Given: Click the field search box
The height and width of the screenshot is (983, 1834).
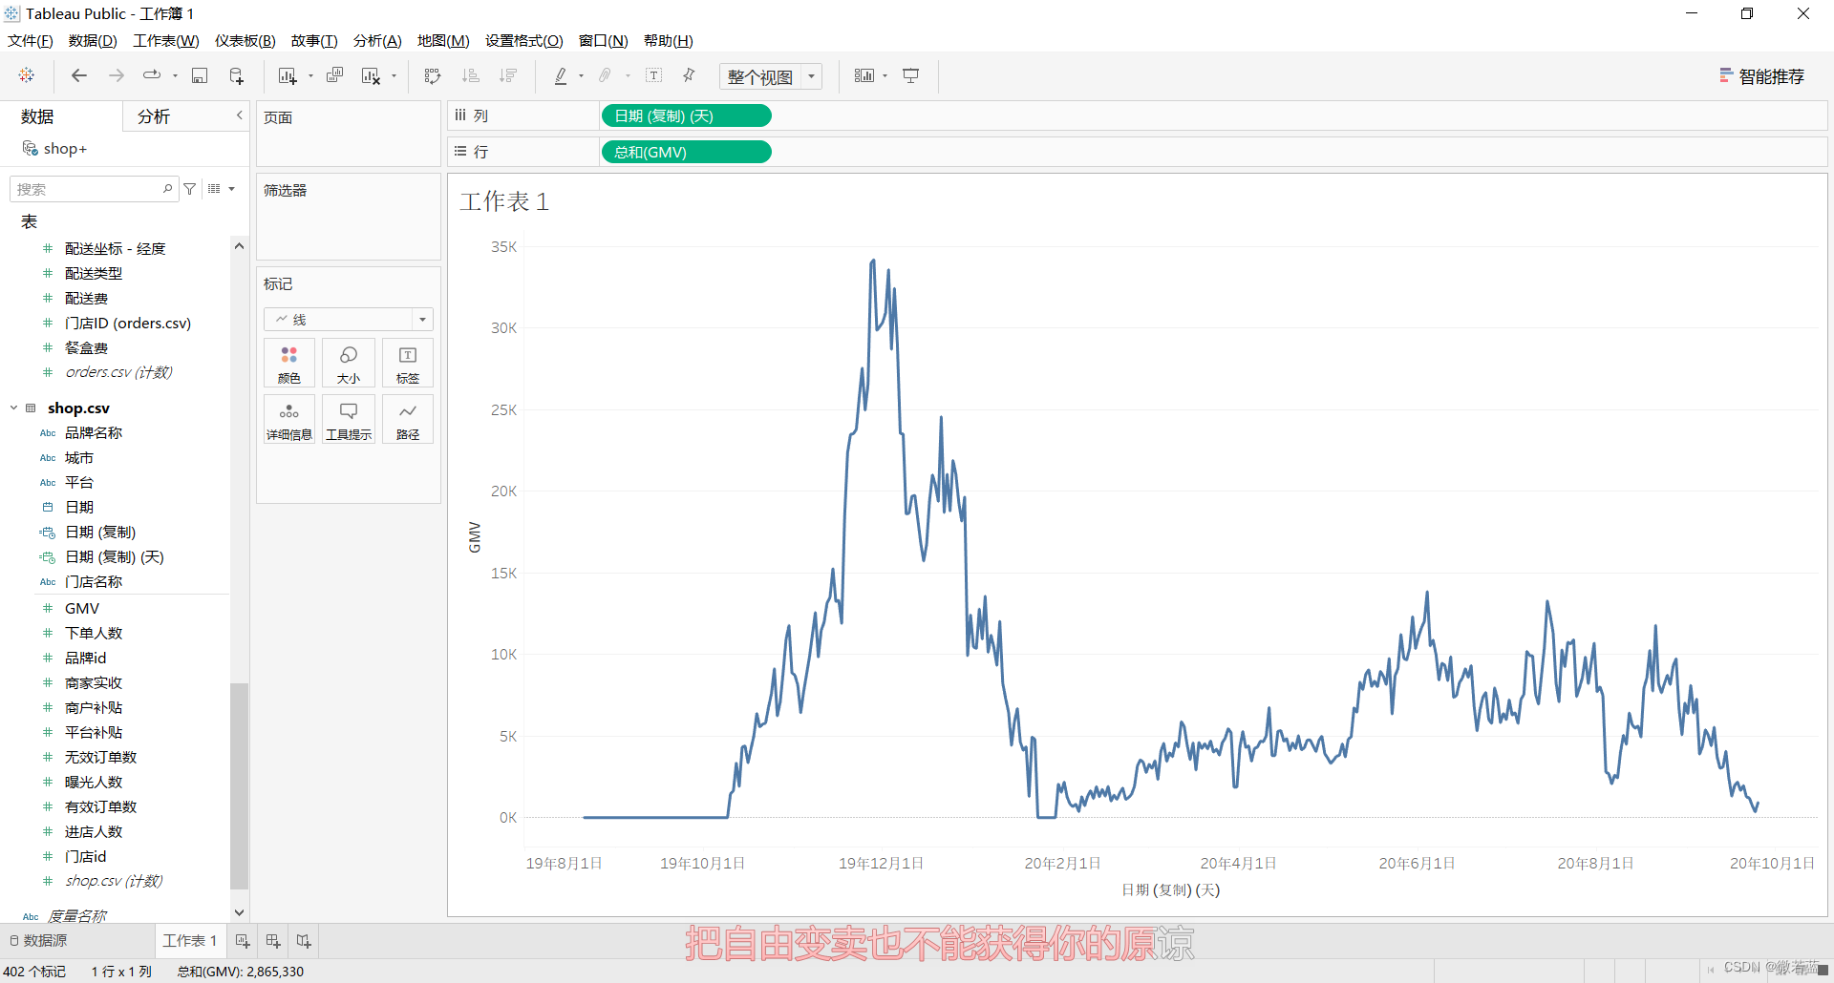Looking at the screenshot, I should [93, 189].
